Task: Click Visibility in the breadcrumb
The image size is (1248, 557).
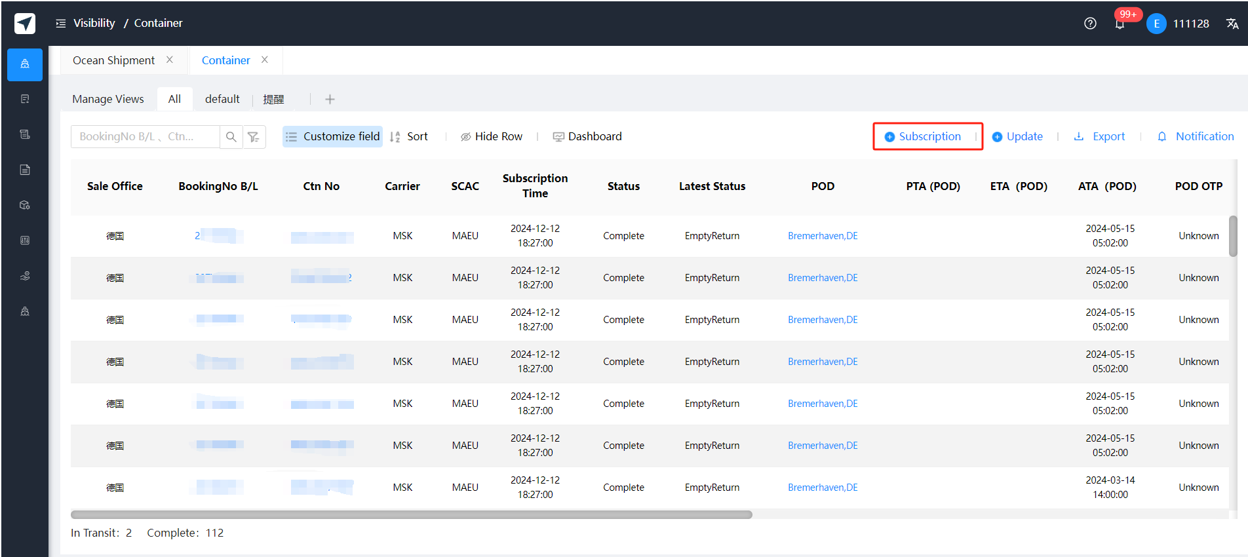Action: (94, 23)
